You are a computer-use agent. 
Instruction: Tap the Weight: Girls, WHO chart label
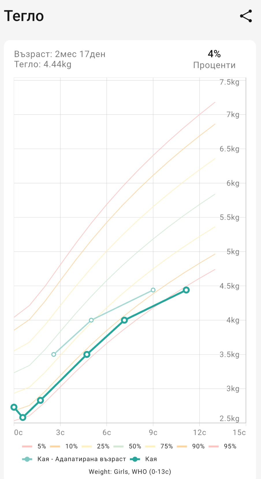click(130, 472)
